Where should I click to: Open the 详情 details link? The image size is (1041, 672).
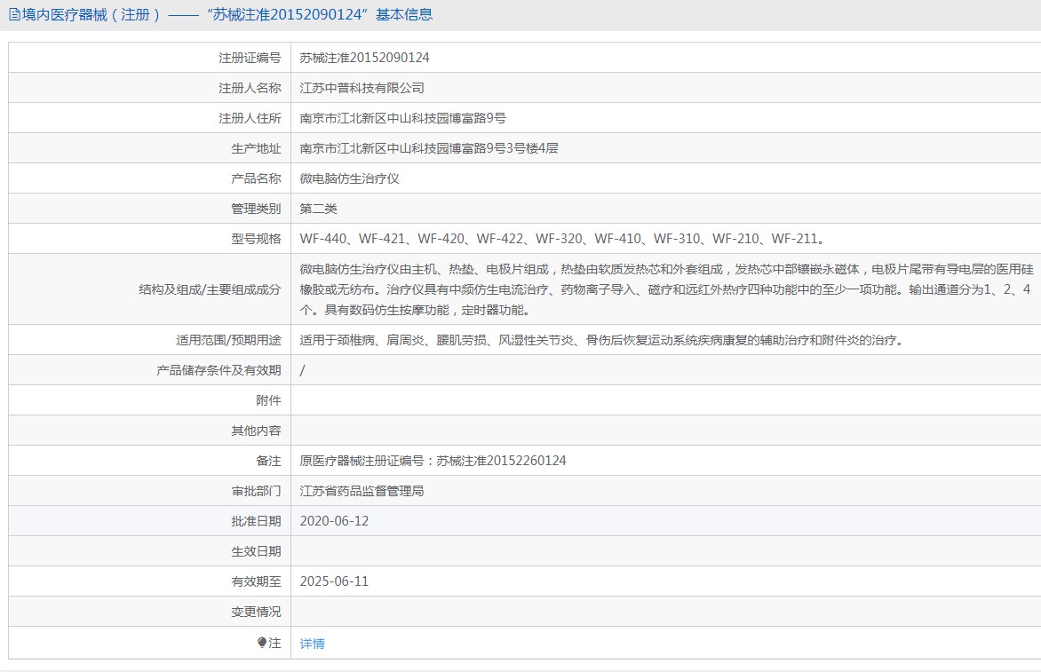pyautogui.click(x=312, y=644)
